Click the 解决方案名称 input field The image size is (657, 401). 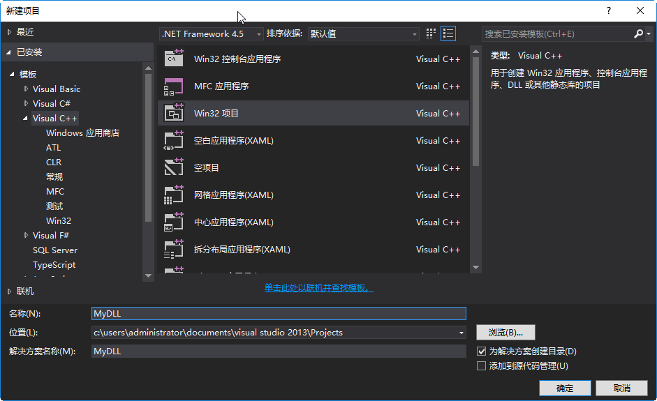pyautogui.click(x=279, y=351)
